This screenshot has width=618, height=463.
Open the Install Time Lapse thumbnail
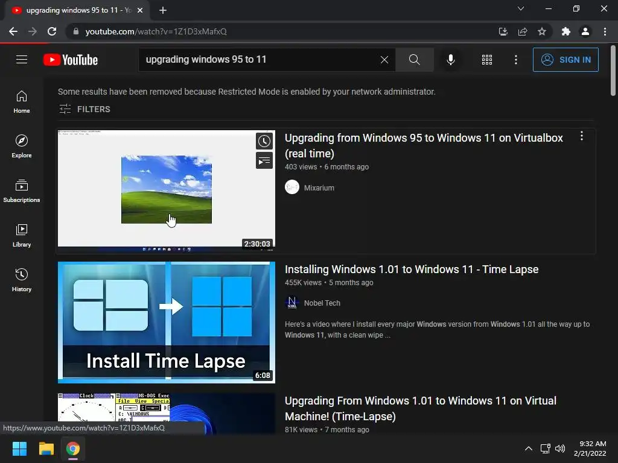(167, 322)
